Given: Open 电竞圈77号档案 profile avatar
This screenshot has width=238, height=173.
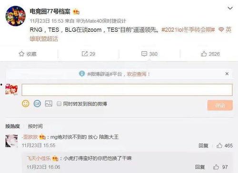Looking at the screenshot, I should coord(15,16).
